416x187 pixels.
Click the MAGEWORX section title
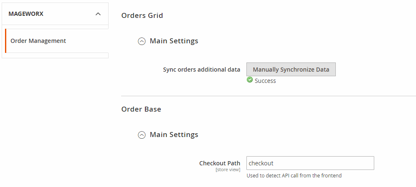pos(26,14)
